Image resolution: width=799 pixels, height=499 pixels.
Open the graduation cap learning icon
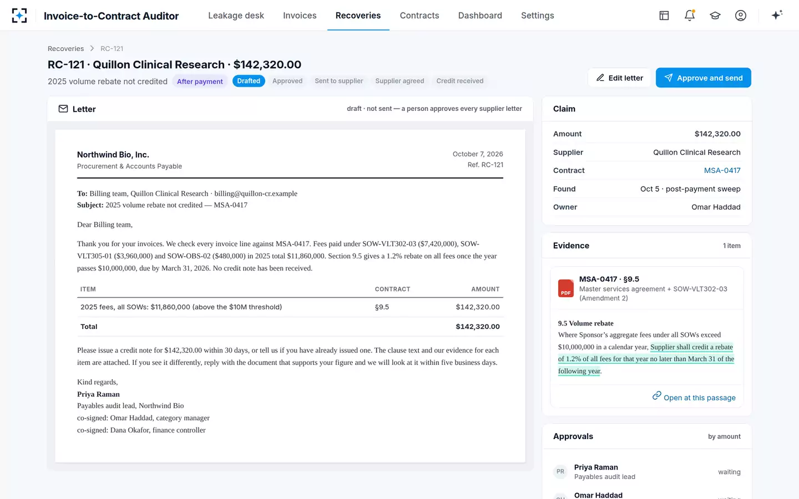point(715,16)
